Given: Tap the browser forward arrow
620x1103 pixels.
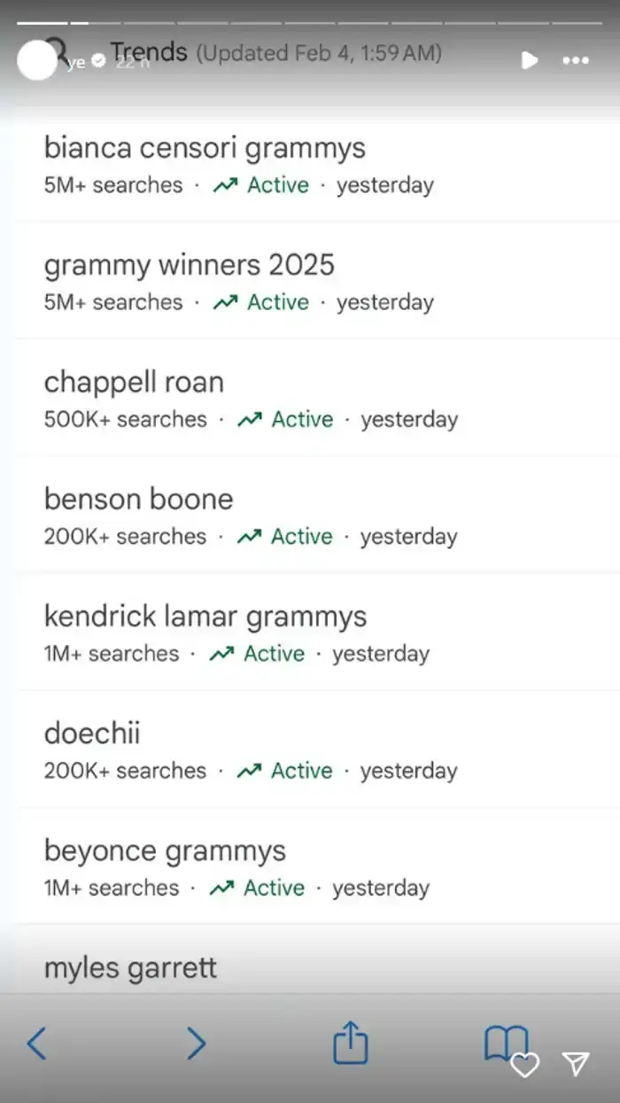Looking at the screenshot, I should point(197,1044).
